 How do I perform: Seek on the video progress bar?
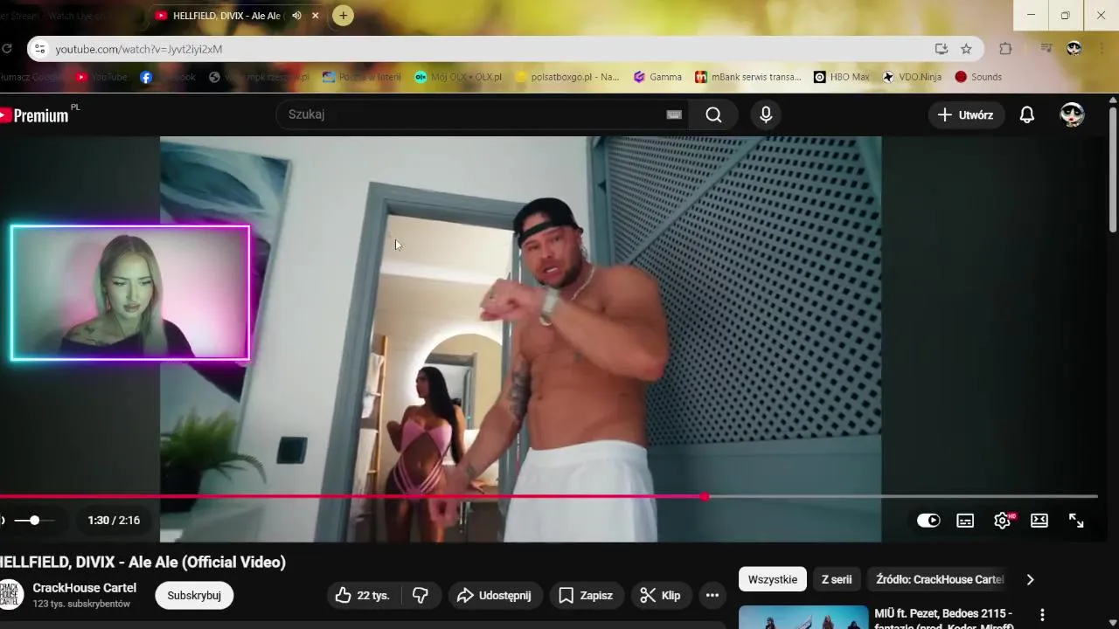pos(548,496)
